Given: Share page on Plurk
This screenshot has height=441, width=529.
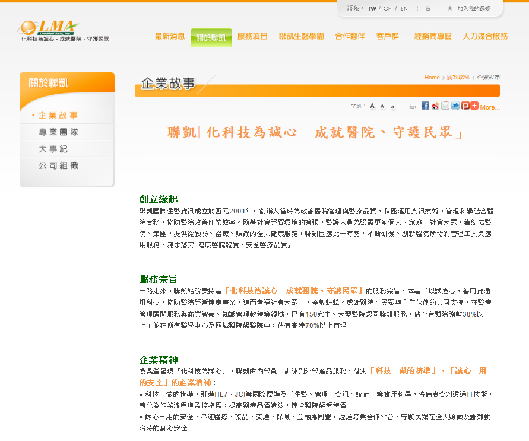Looking at the screenshot, I should (x=465, y=106).
